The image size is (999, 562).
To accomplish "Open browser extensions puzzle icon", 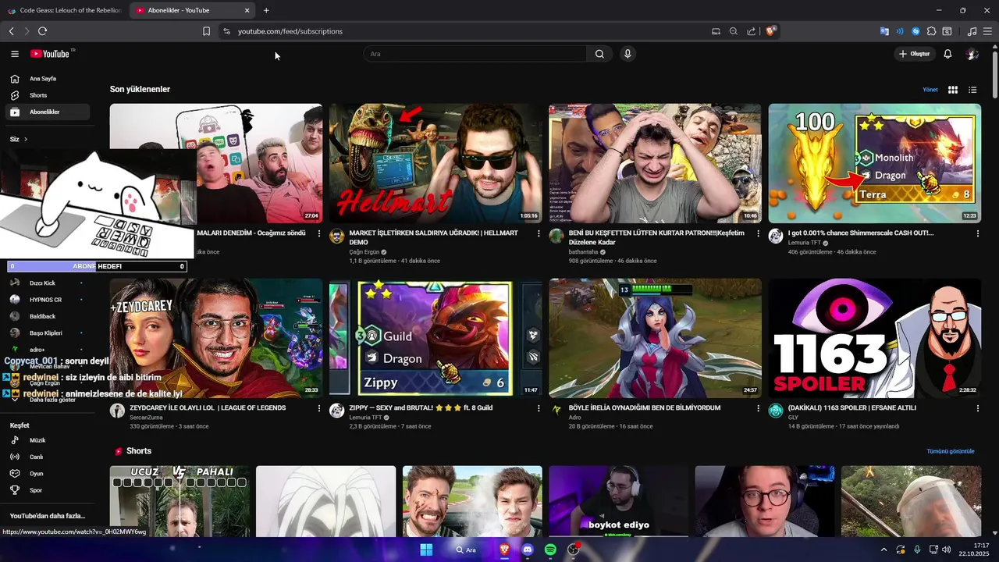I will click(931, 31).
